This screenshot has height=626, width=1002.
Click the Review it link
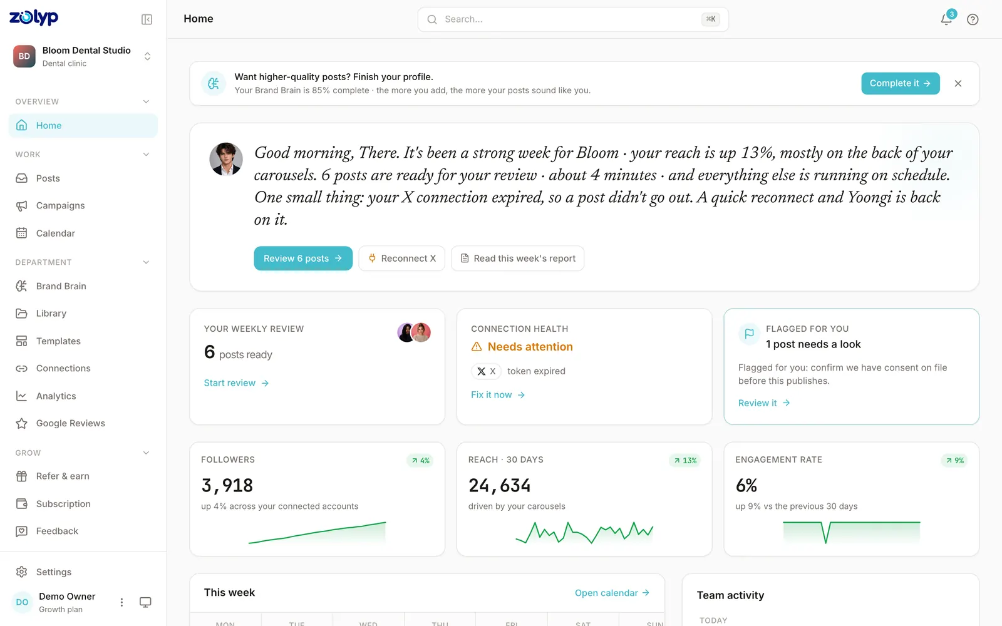coord(764,403)
